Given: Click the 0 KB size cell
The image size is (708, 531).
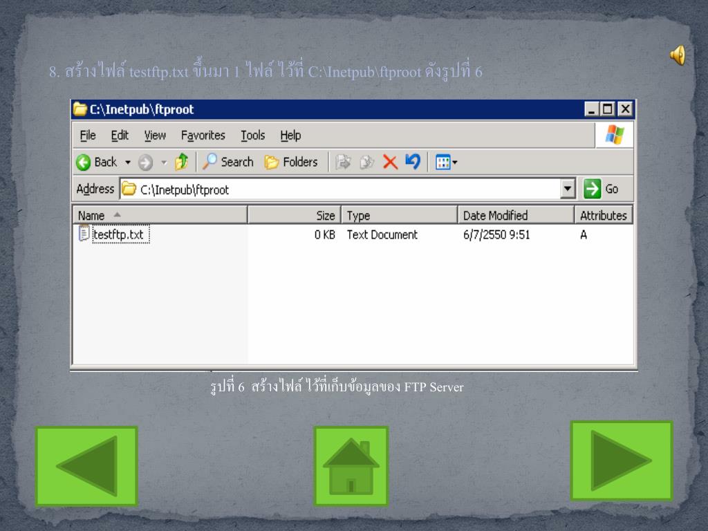Looking at the screenshot, I should (x=325, y=235).
